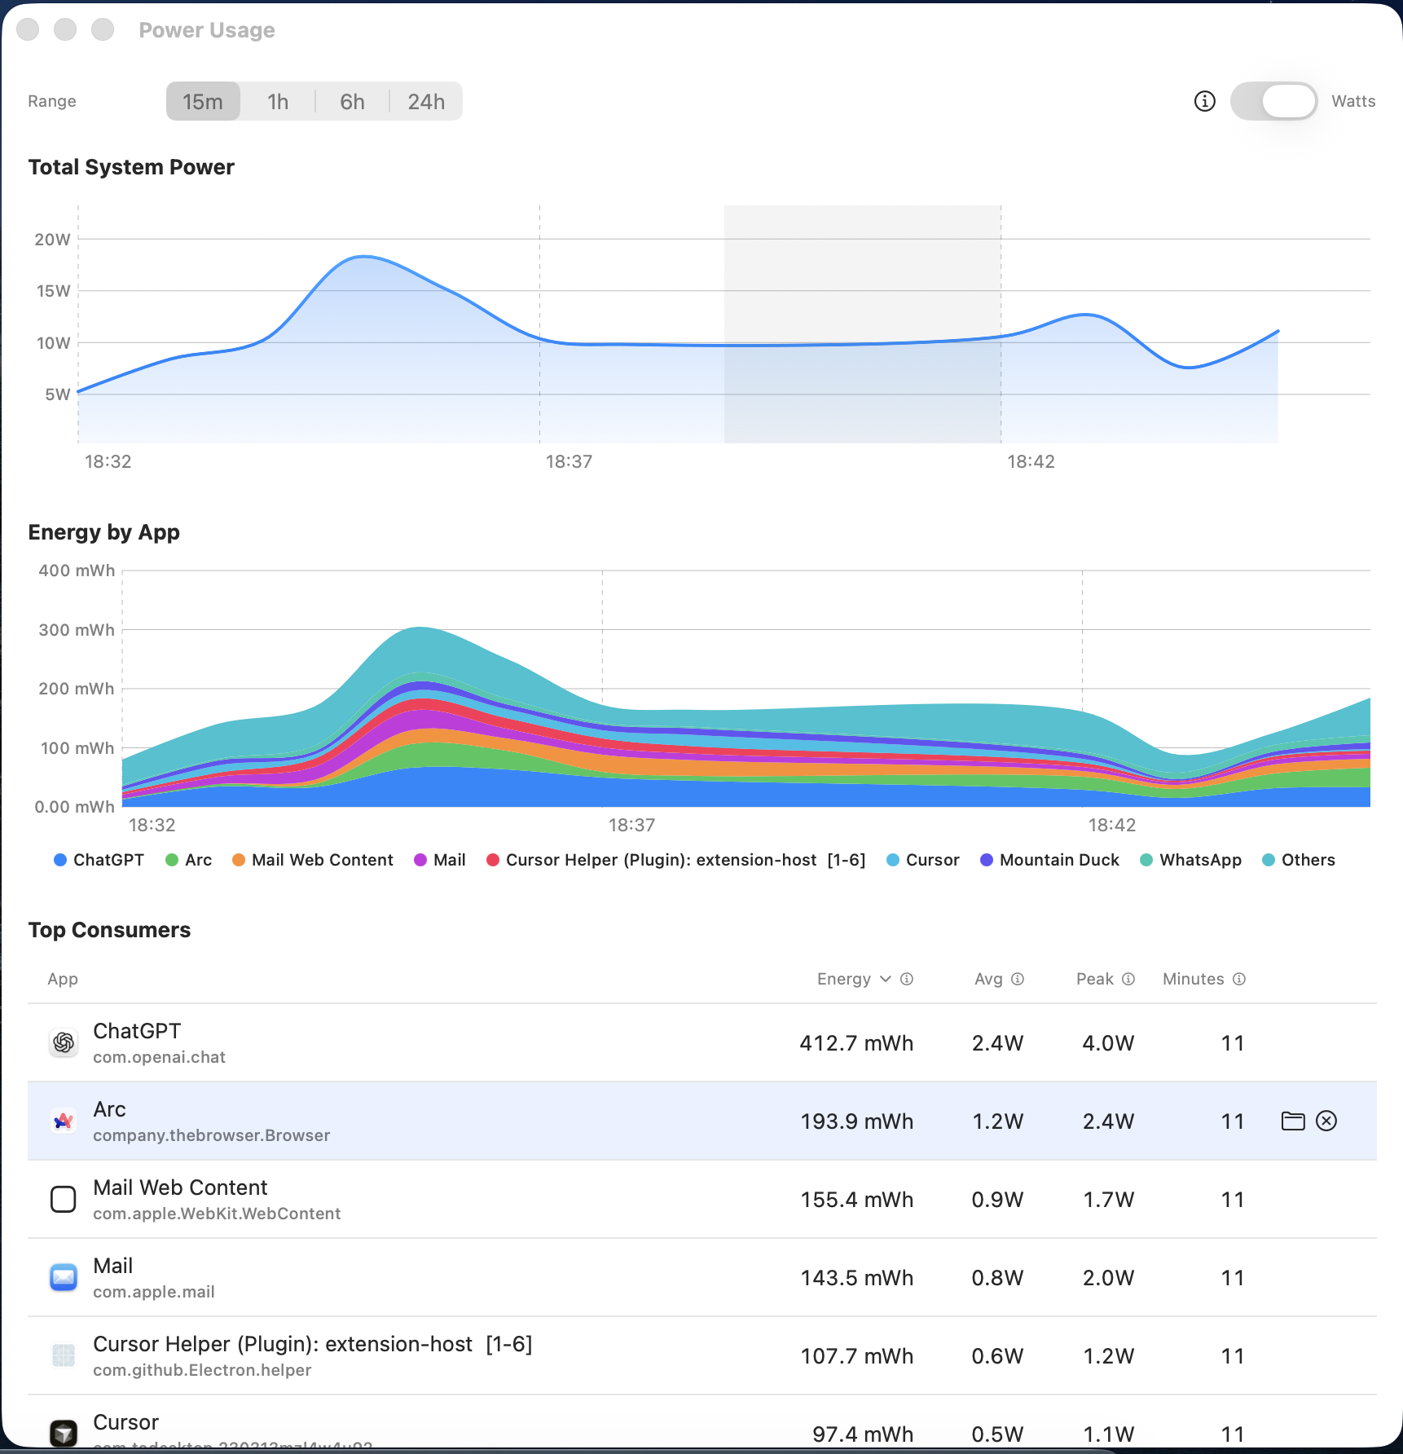
Task: Switch the range to 1h
Action: [x=277, y=101]
